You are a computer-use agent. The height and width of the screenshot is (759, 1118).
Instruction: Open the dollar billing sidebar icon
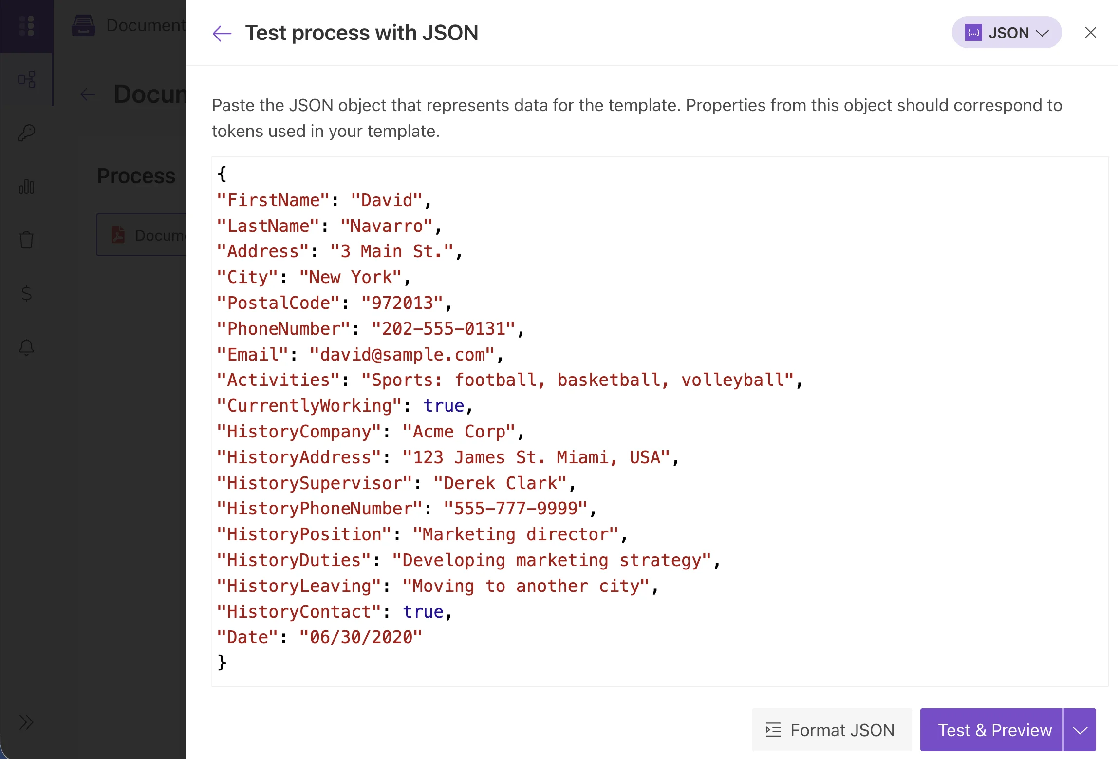[26, 294]
